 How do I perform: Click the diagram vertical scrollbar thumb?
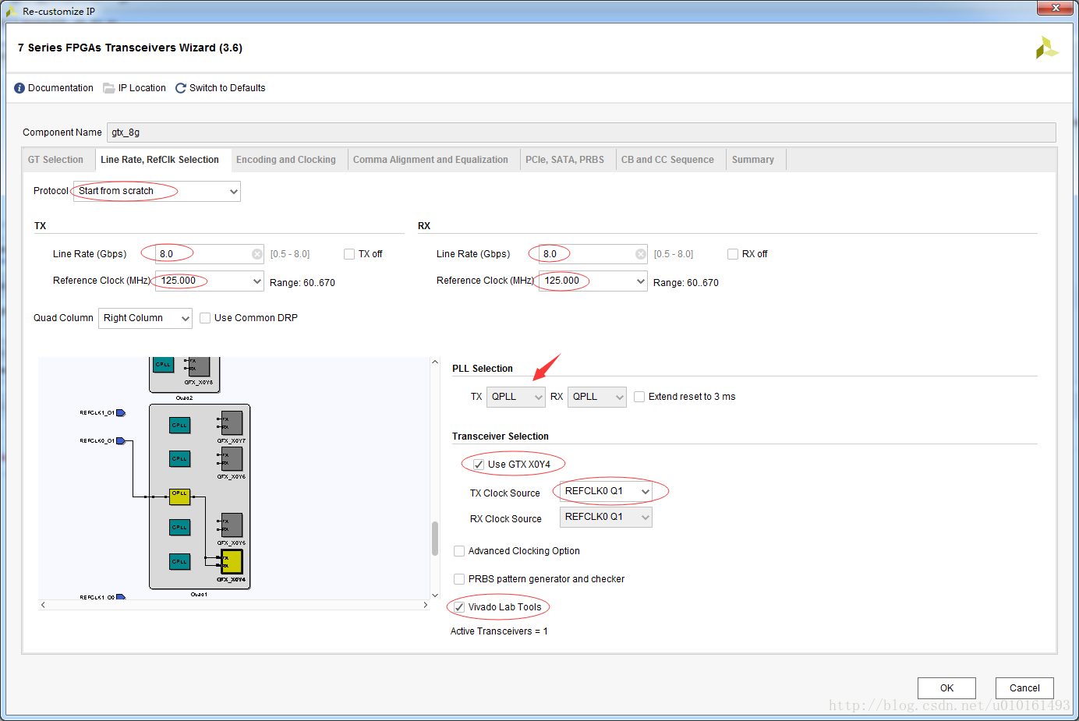tap(435, 539)
